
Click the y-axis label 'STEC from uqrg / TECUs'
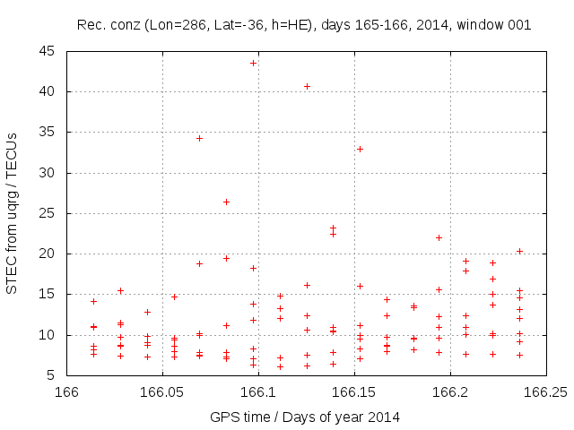(x=12, y=212)
